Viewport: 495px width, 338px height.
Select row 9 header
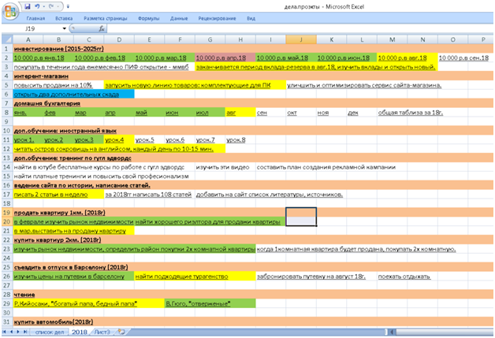click(x=7, y=121)
